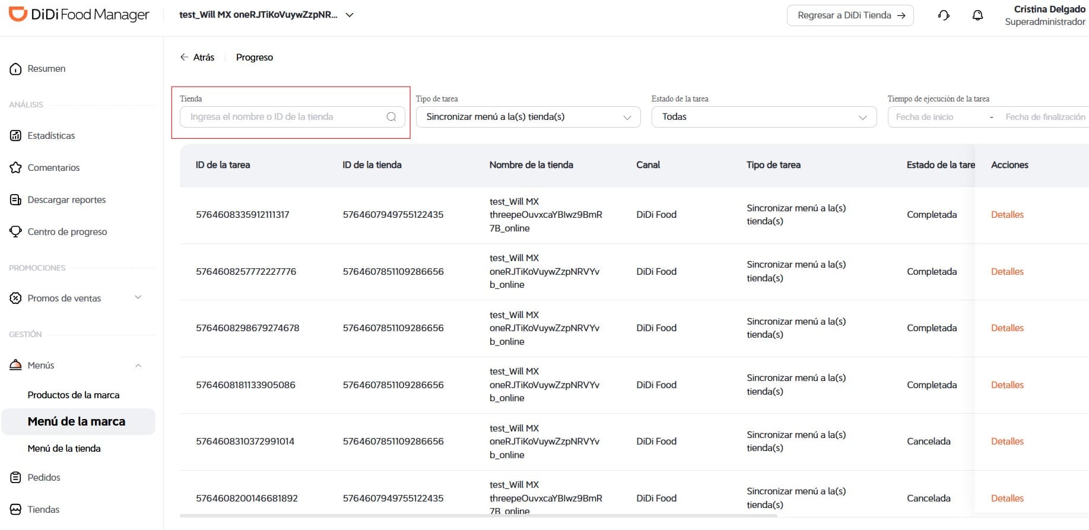Screen dimensions: 1089x530
Task: Expand the store selector in header
Action: (350, 15)
